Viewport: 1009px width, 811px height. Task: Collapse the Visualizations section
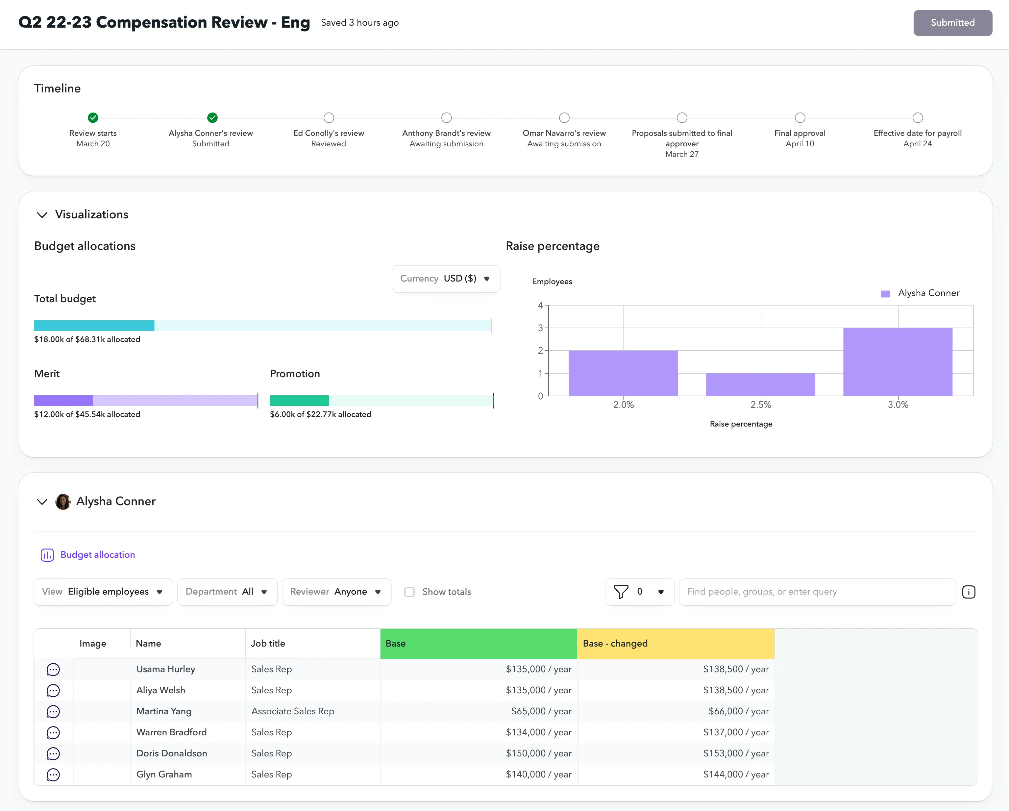42,215
